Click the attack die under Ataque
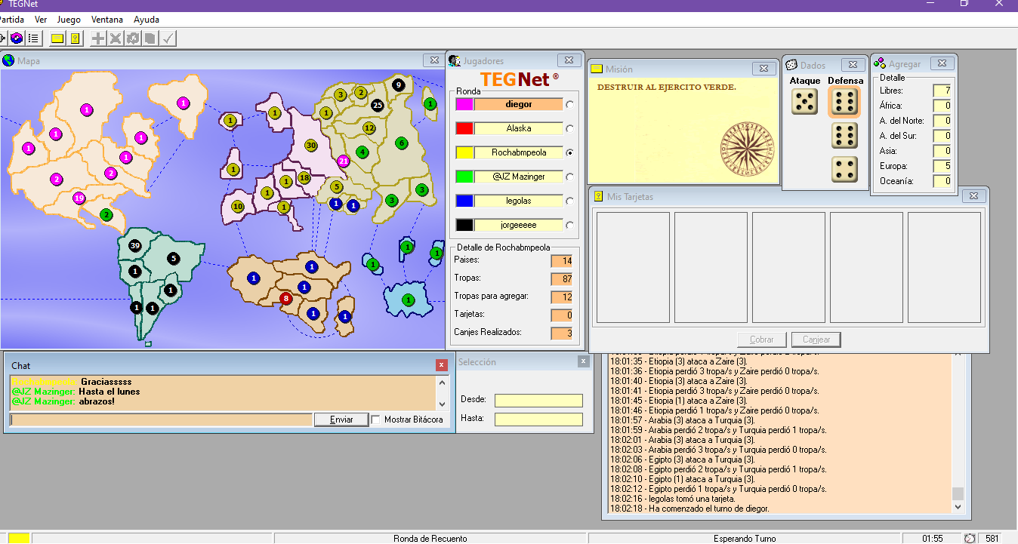1018x544 pixels. pyautogui.click(x=804, y=102)
